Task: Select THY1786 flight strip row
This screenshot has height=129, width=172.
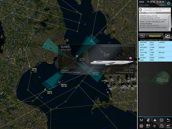Action: (x=155, y=54)
